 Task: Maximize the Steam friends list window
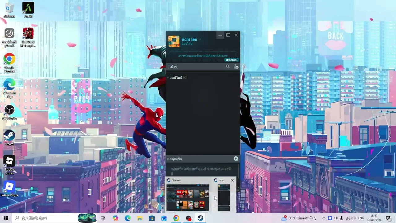(228, 35)
